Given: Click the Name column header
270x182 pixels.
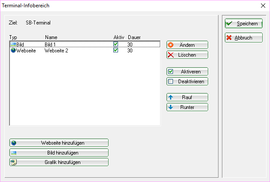Looking at the screenshot, I should [x=51, y=37].
